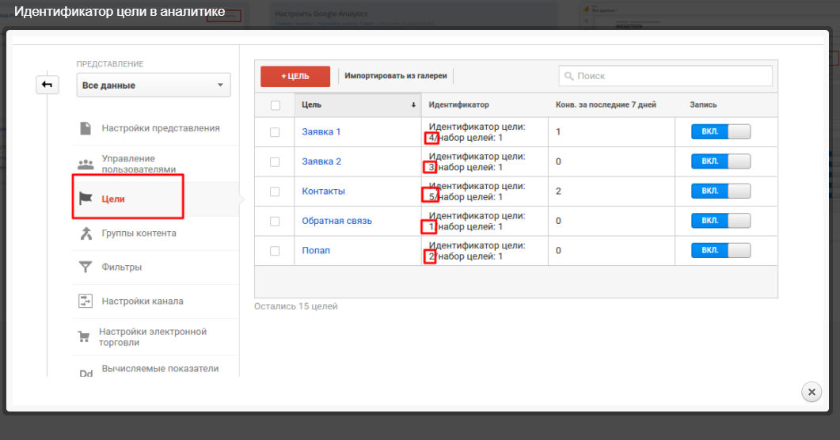Select Фильтры in the sidebar menu

[x=122, y=267]
